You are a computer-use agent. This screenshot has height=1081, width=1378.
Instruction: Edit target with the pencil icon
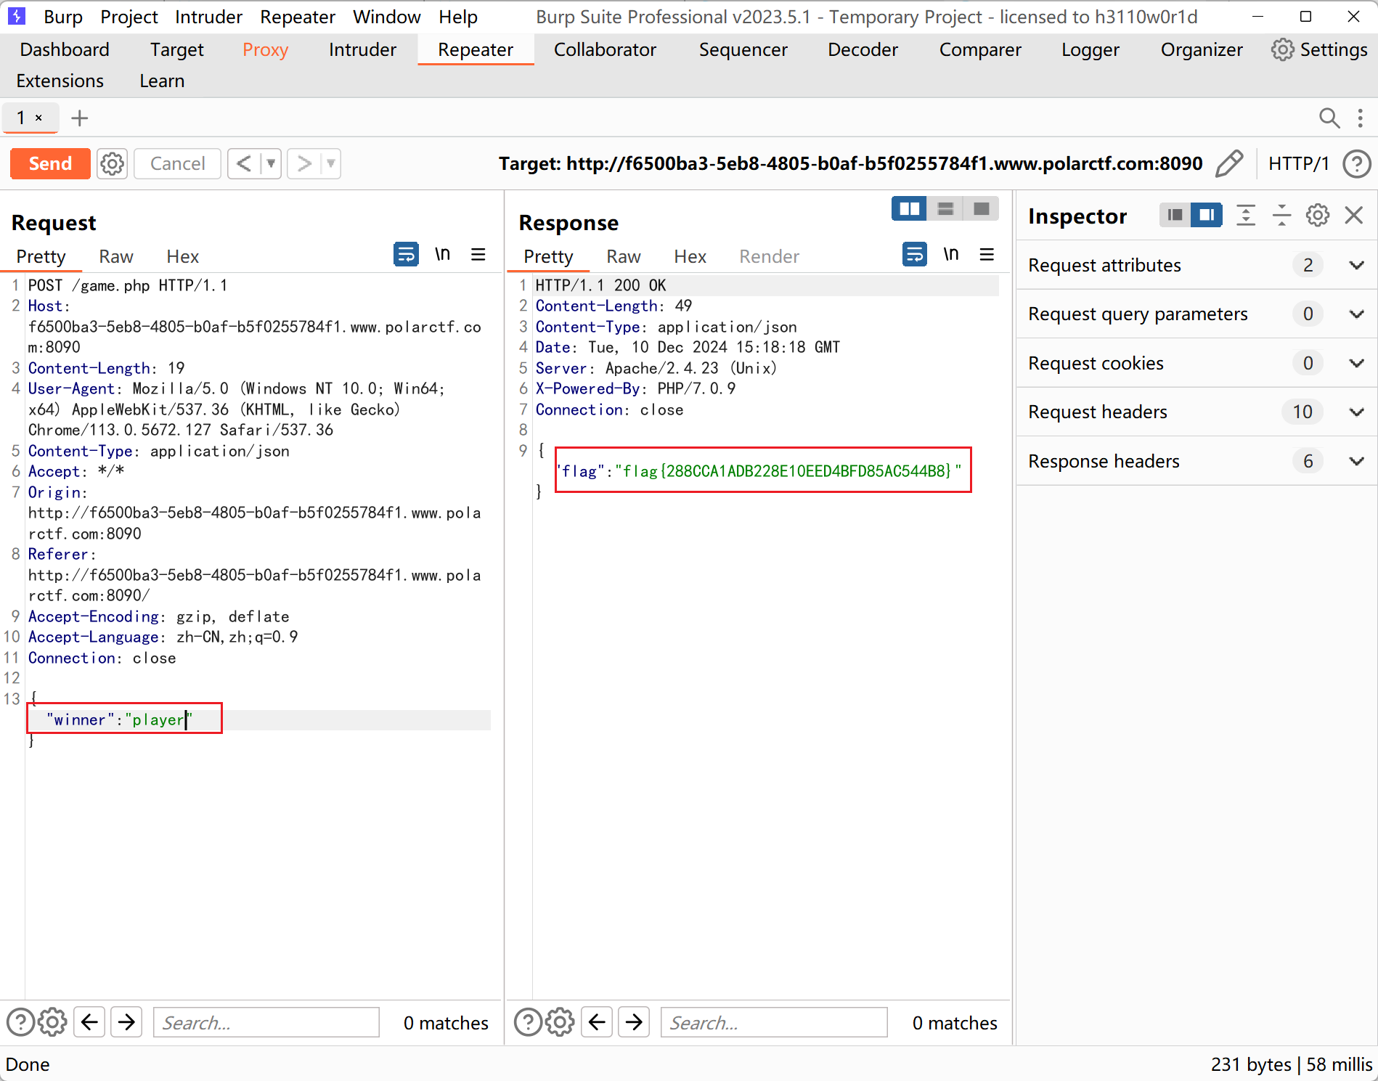(1228, 163)
